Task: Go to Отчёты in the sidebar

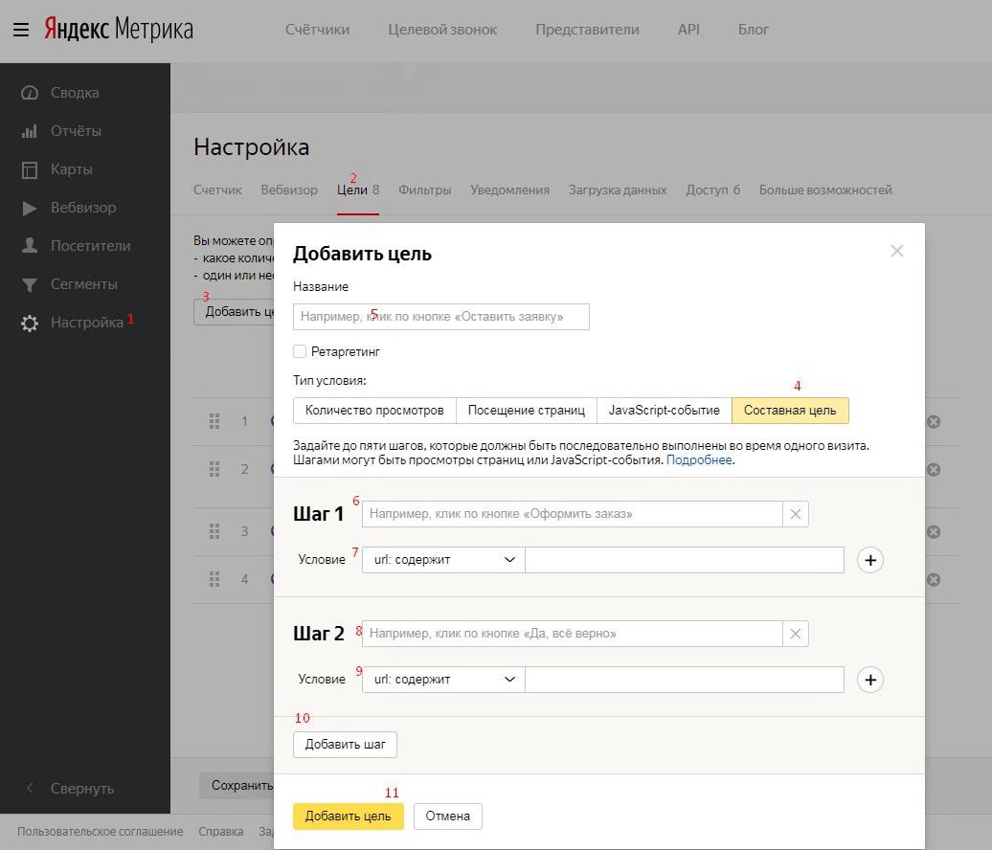Action: coord(75,131)
